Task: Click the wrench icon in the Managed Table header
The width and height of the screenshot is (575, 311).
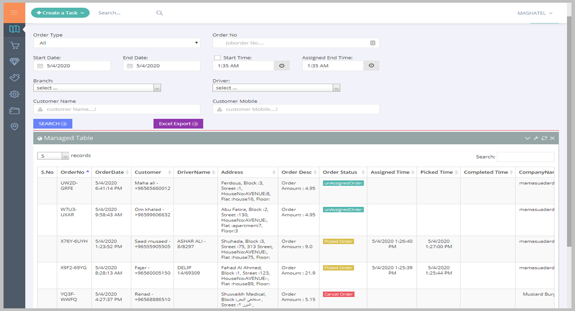Action: tap(536, 138)
